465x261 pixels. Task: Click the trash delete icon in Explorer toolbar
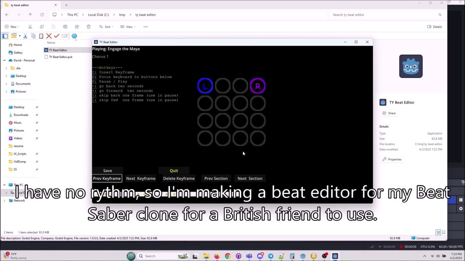[89, 26]
